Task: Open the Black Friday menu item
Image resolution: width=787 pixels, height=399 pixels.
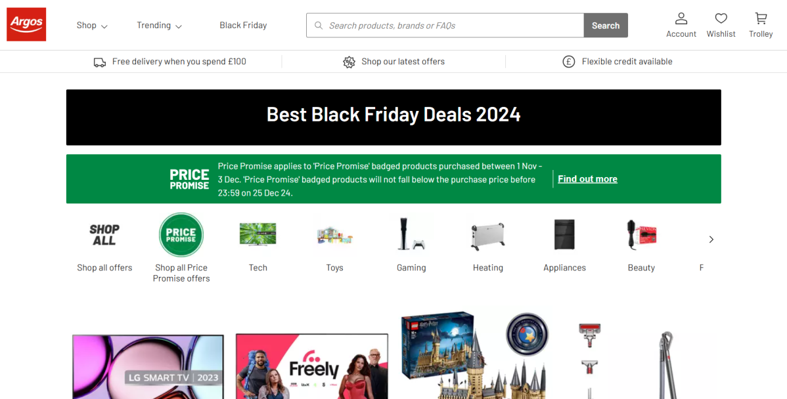Action: (243, 25)
